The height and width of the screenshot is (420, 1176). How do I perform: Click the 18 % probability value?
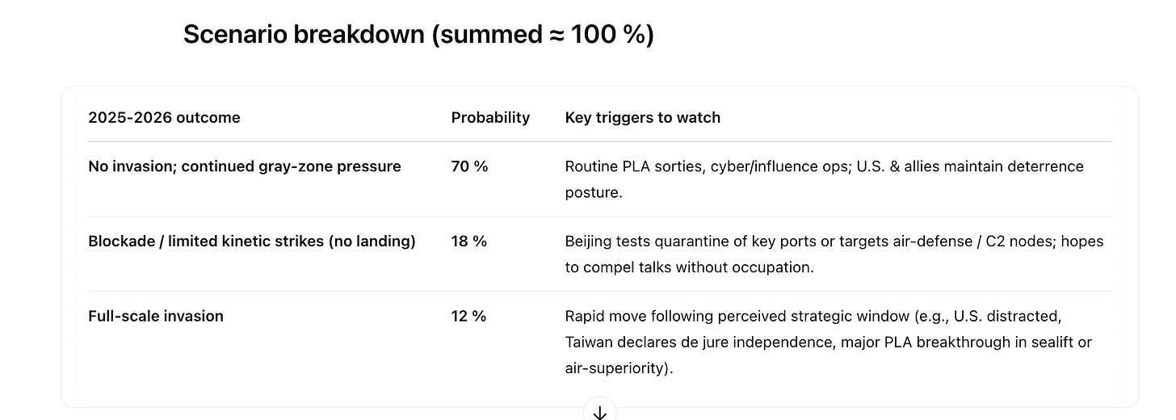[x=468, y=241]
